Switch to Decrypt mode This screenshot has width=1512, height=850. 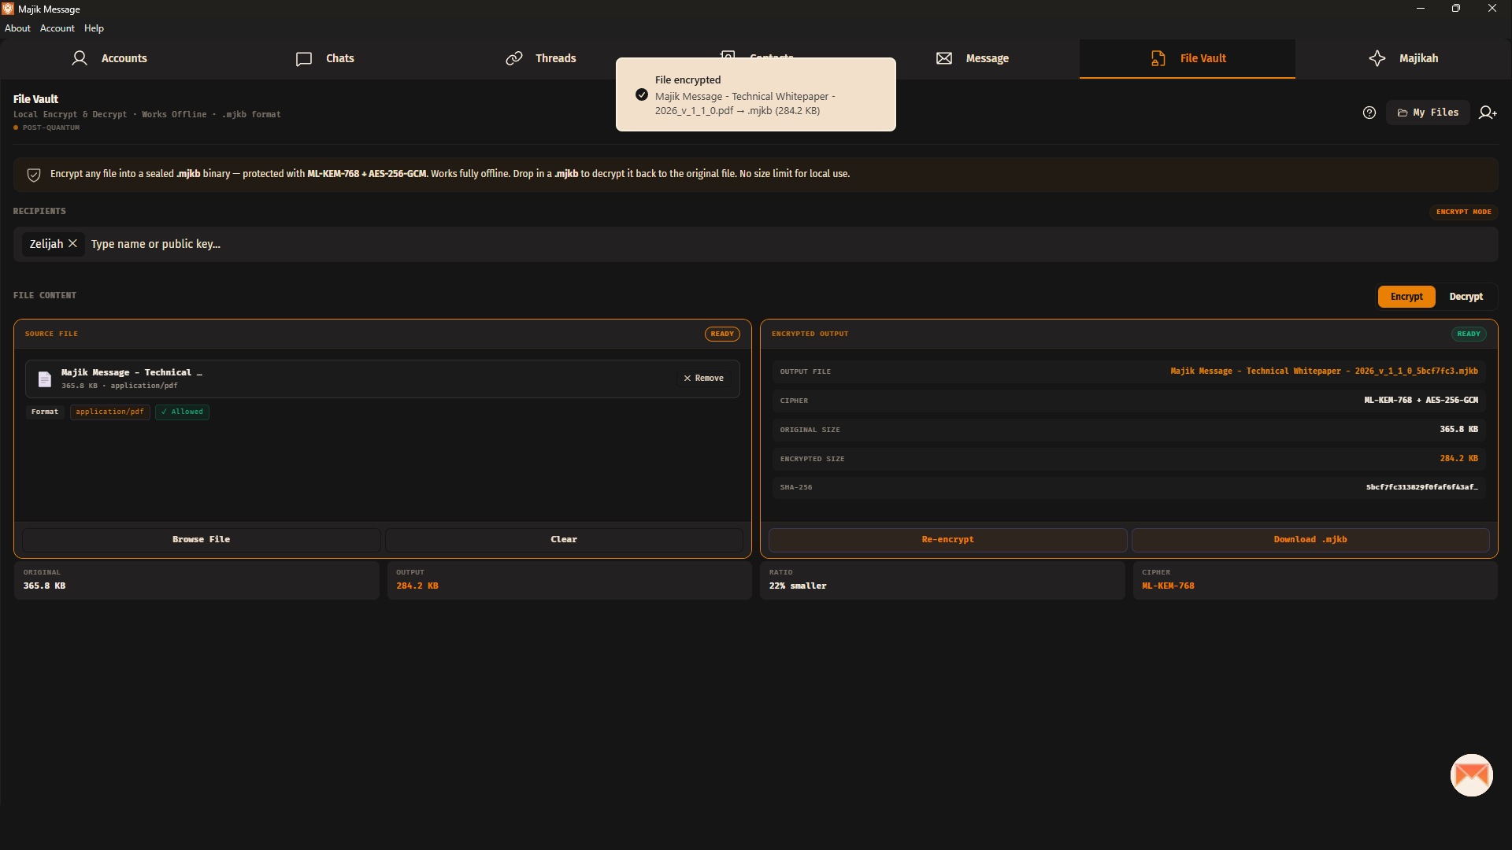pos(1466,297)
